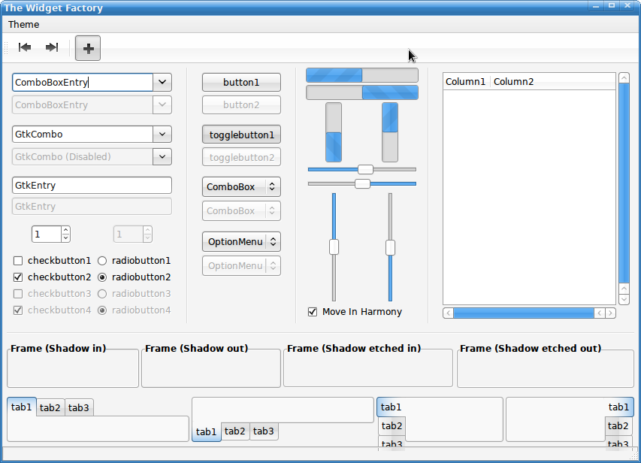The height and width of the screenshot is (463, 641).
Task: Open the disabled ComboBoxEntry dropdown arrow
Action: pos(162,104)
